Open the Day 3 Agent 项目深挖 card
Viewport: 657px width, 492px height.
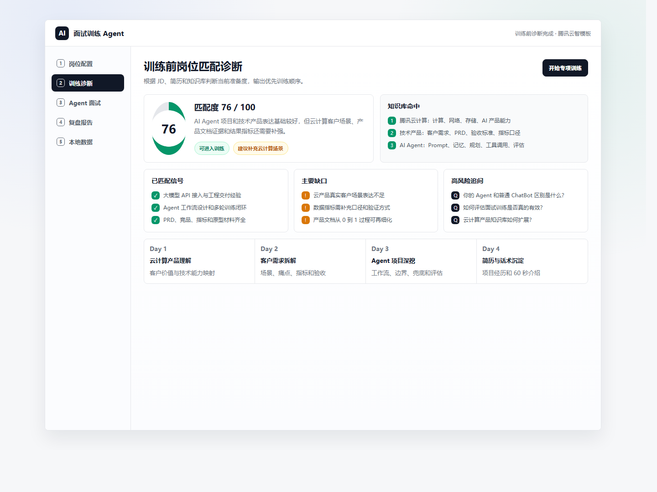click(421, 261)
